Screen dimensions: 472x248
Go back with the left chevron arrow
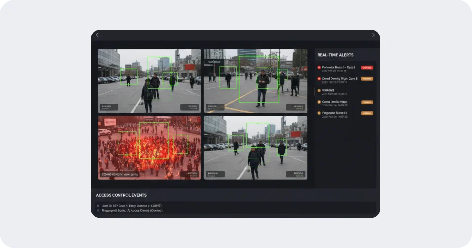pos(97,35)
